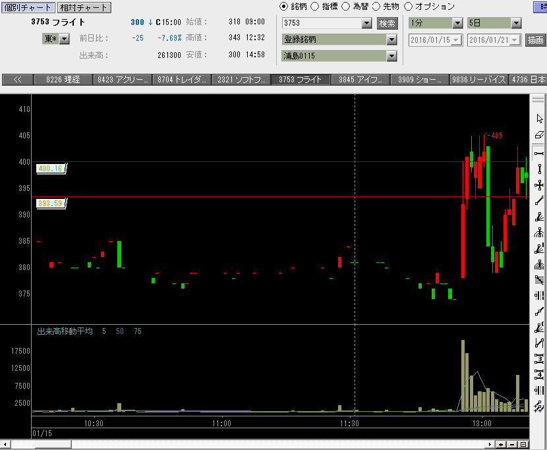Image resolution: width=547 pixels, height=450 pixels.
Task: Select the plus-node line tool at bottom
Action: pos(539,406)
